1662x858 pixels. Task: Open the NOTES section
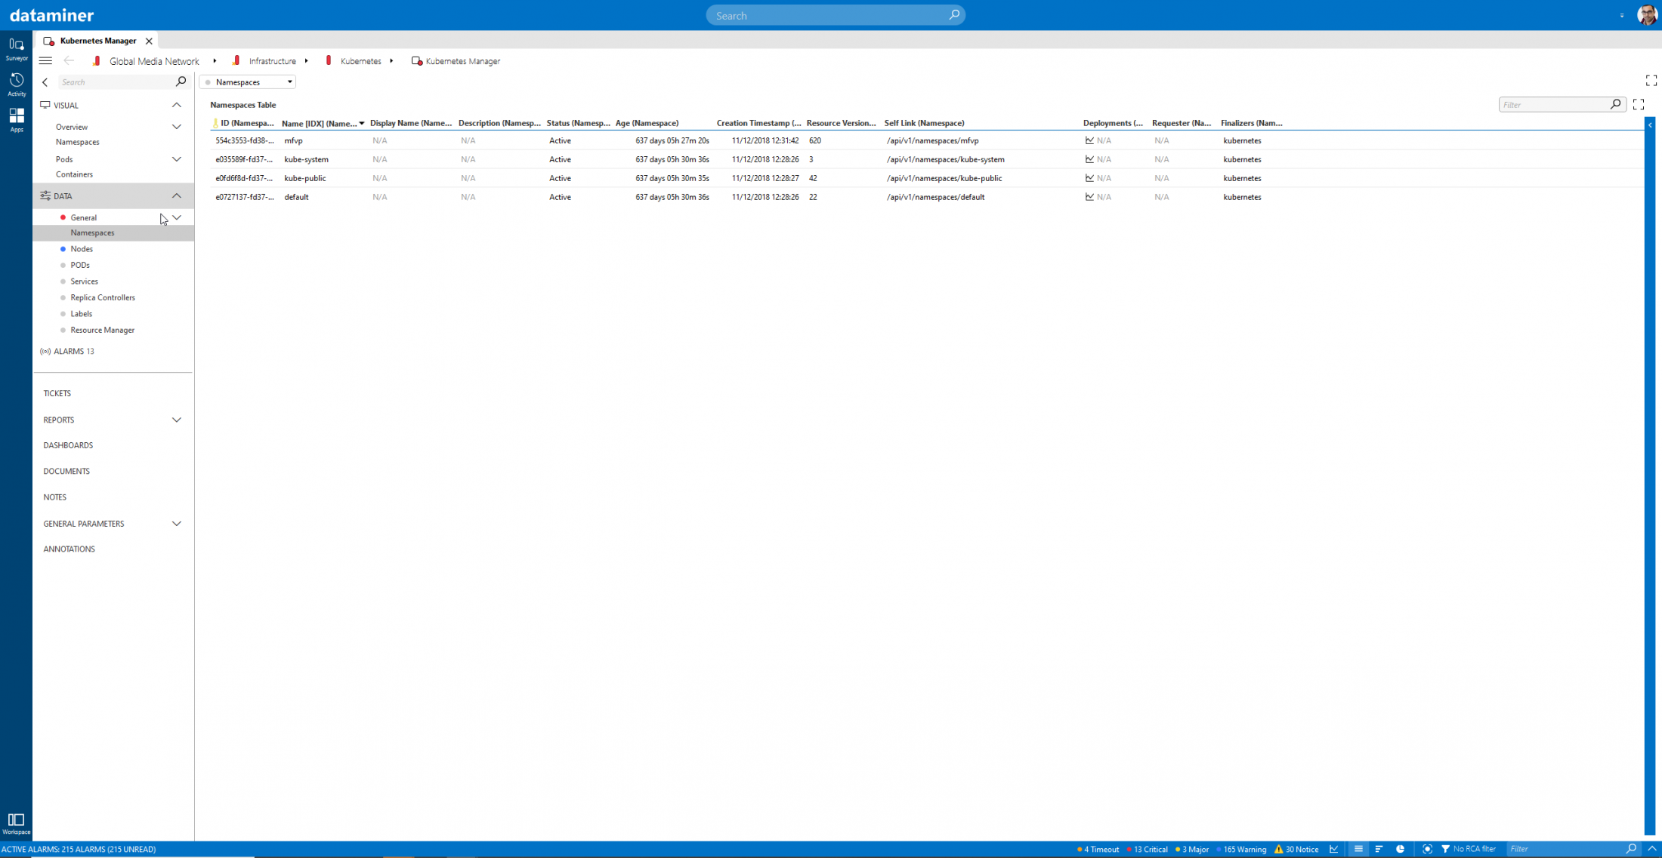(55, 497)
